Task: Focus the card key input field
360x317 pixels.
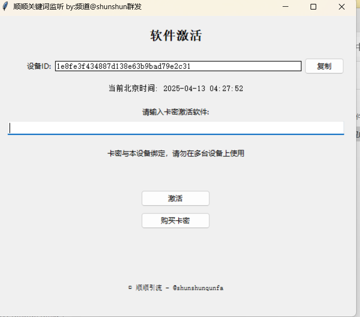Action: [x=176, y=127]
